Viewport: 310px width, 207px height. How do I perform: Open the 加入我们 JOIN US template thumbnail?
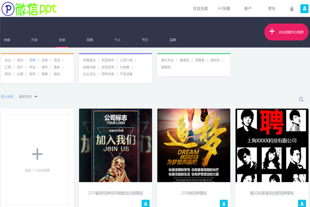pos(115,145)
